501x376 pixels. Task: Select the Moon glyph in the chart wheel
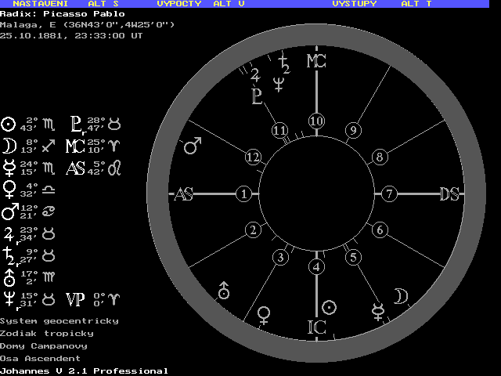pos(400,296)
